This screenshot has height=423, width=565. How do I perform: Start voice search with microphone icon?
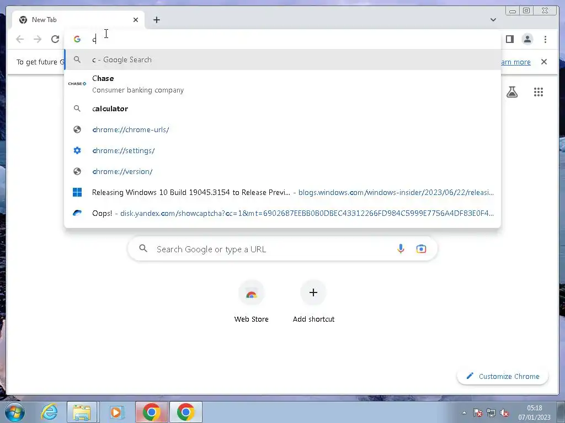[401, 248]
